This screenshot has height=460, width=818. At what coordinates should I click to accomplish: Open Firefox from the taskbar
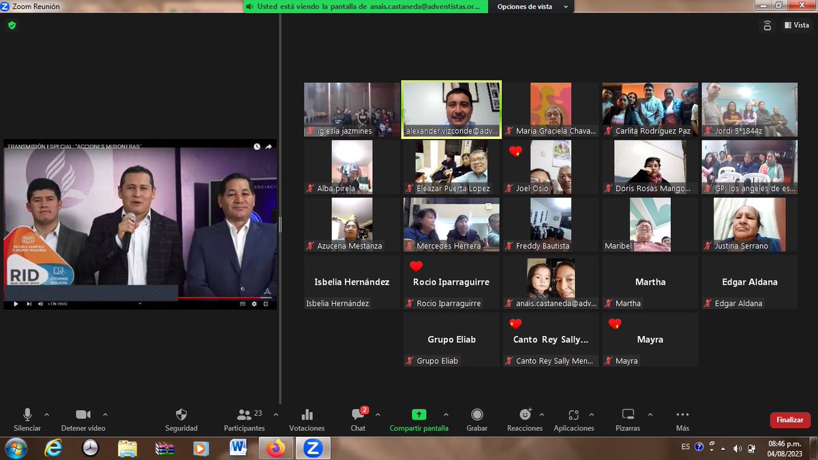pos(275,448)
